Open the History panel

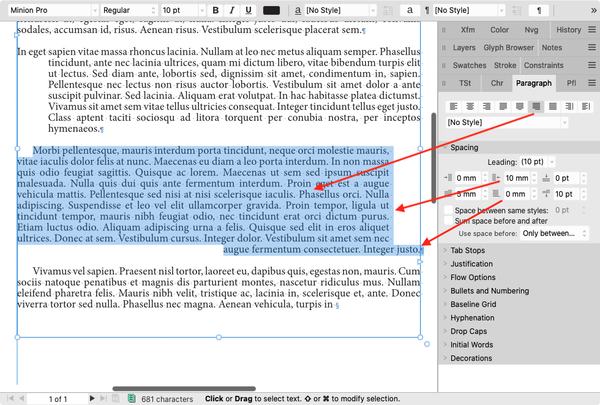coord(568,29)
